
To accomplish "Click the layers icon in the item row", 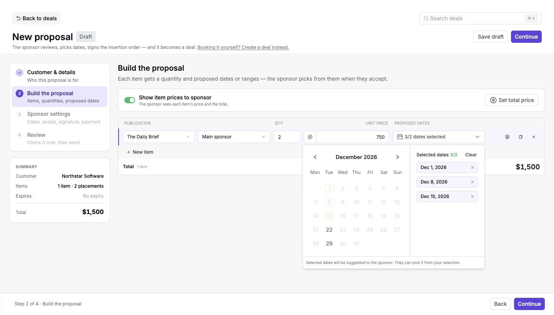I will point(507,137).
